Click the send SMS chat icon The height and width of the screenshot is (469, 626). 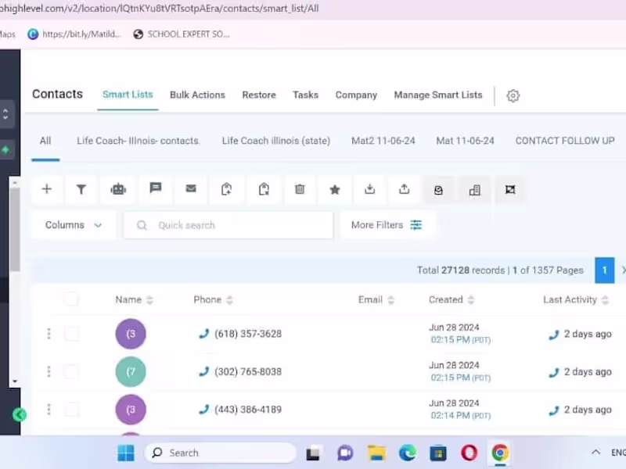[x=155, y=188]
